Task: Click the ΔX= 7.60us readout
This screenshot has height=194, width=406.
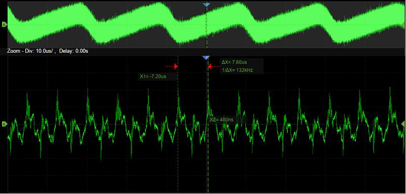Action: 234,62
